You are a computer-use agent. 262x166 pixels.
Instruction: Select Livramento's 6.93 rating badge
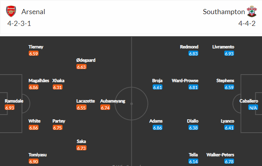coord(229,53)
